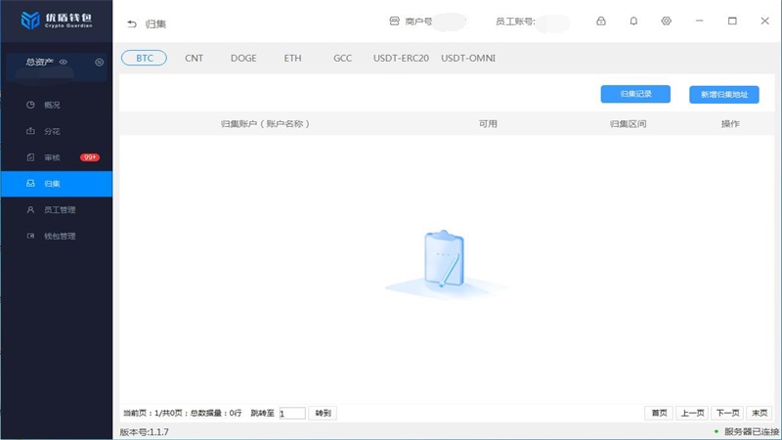
Task: Switch to the DOGE currency tab
Action: click(243, 59)
